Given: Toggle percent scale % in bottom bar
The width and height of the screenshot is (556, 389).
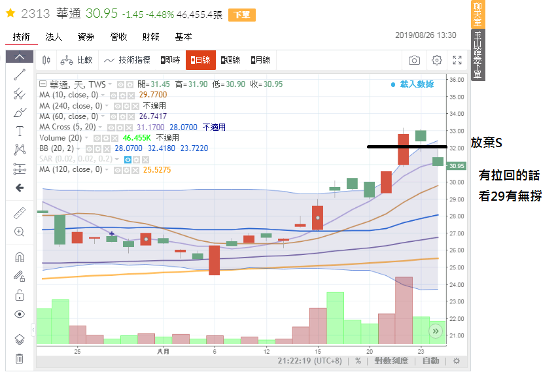Looking at the screenshot, I should (x=358, y=361).
